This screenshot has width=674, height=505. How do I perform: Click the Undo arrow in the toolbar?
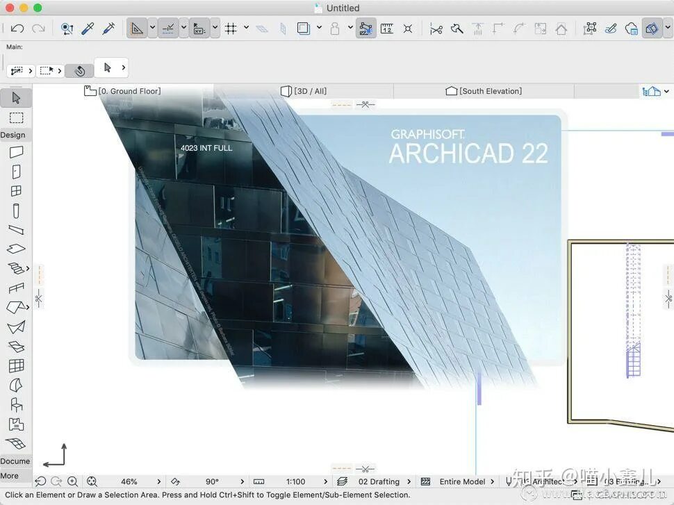17,28
